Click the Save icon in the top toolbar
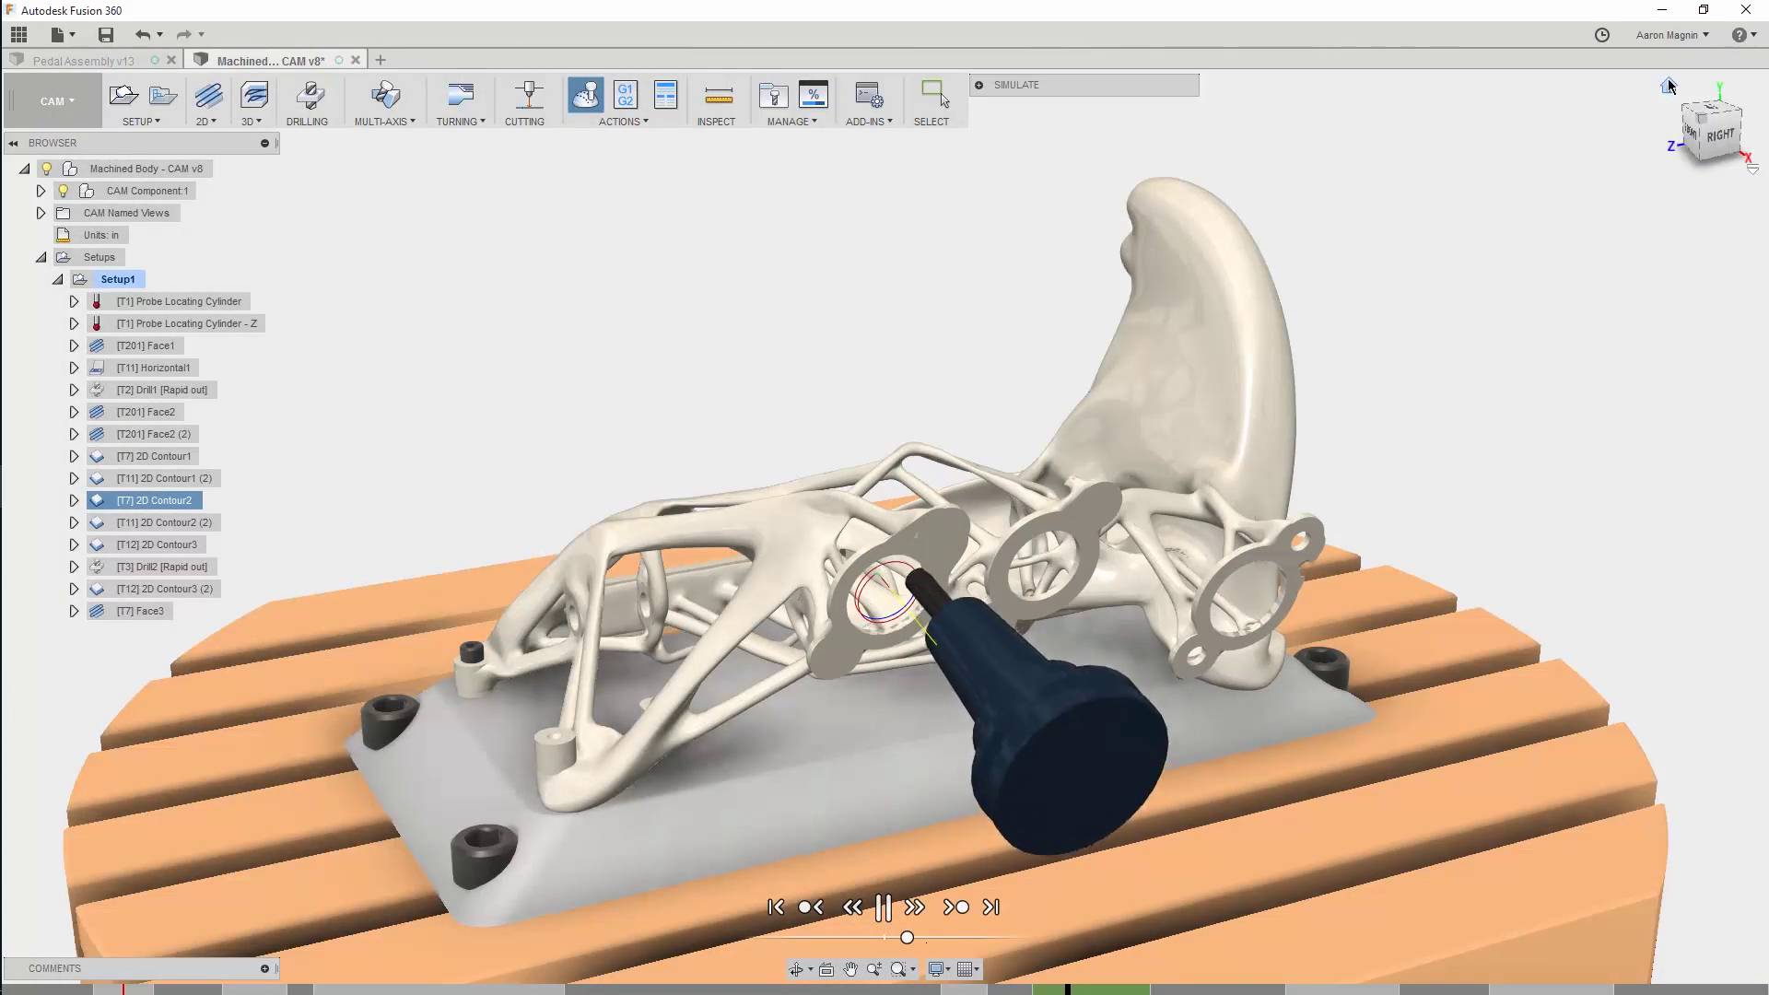 pos(106,35)
